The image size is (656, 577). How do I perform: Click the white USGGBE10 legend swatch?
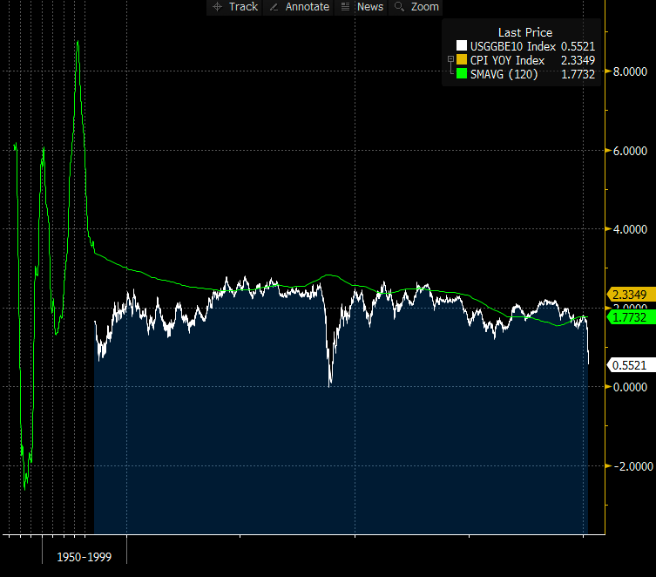462,46
